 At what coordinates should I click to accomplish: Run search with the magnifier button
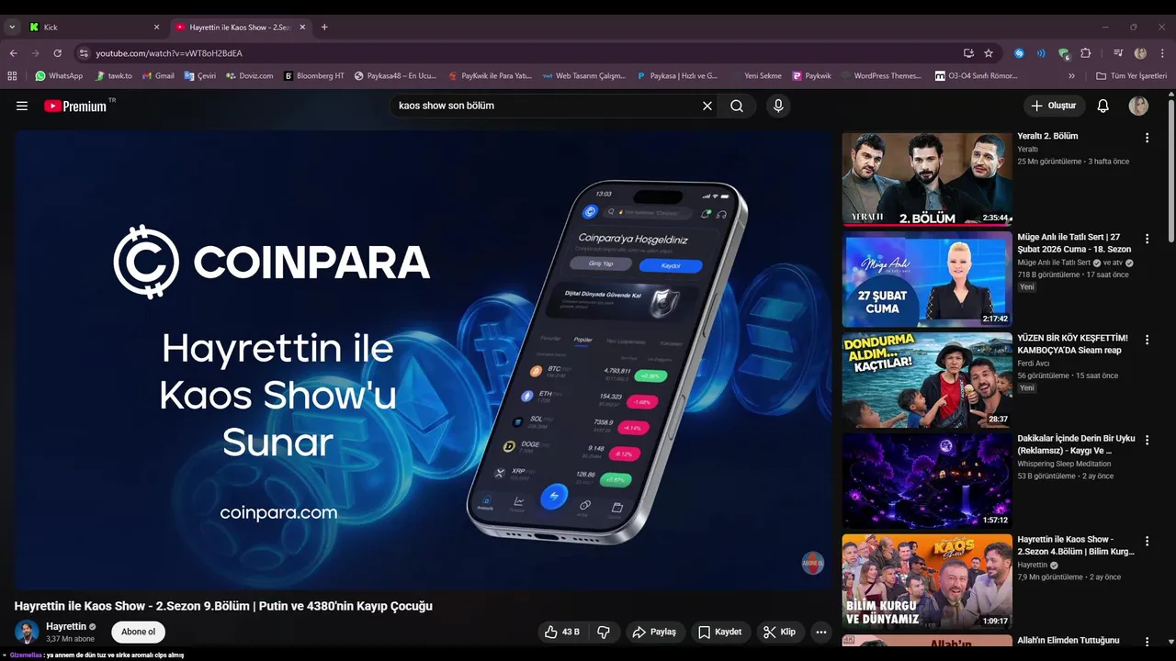point(737,106)
